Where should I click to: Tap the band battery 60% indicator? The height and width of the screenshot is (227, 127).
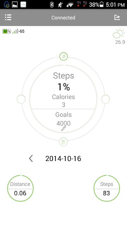[7, 31]
